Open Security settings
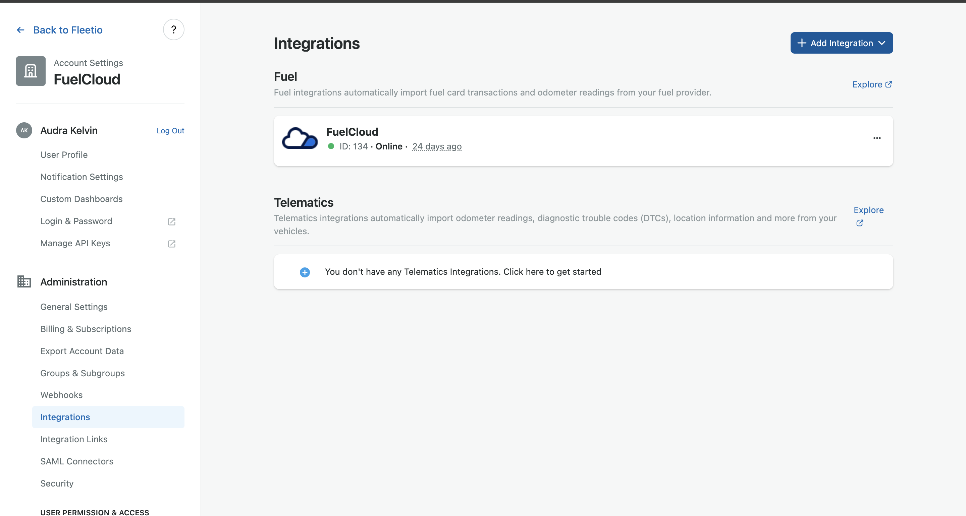 pyautogui.click(x=57, y=483)
